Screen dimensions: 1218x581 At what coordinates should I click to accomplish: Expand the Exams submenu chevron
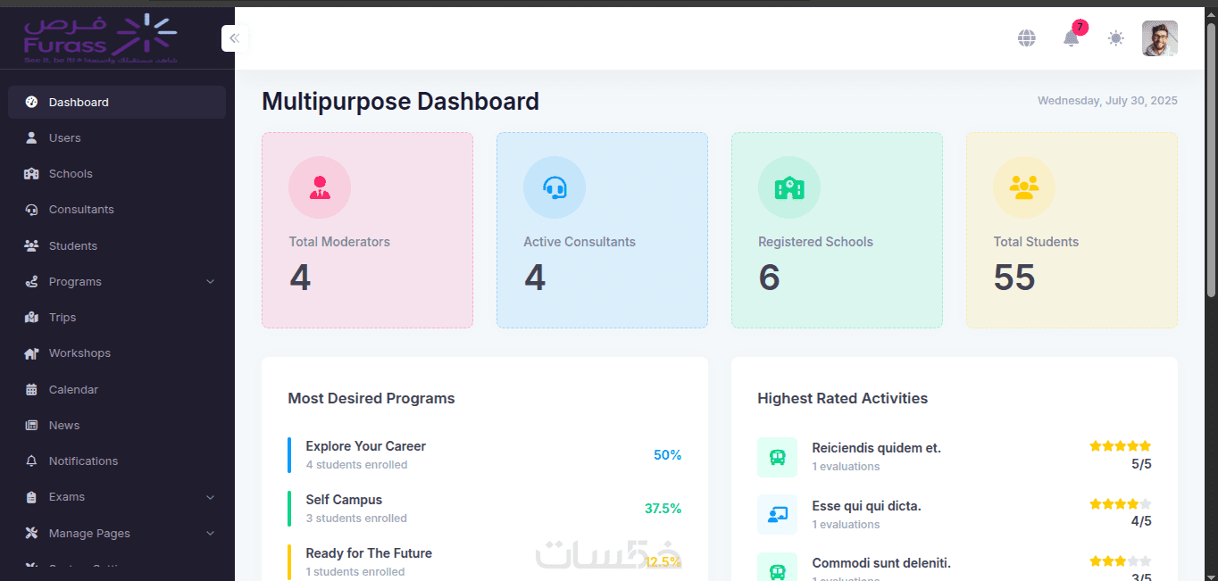coord(211,497)
